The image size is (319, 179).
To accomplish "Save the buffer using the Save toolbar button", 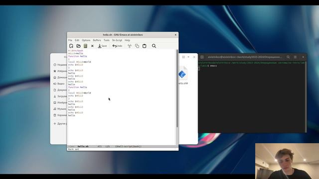I will [x=102, y=46].
